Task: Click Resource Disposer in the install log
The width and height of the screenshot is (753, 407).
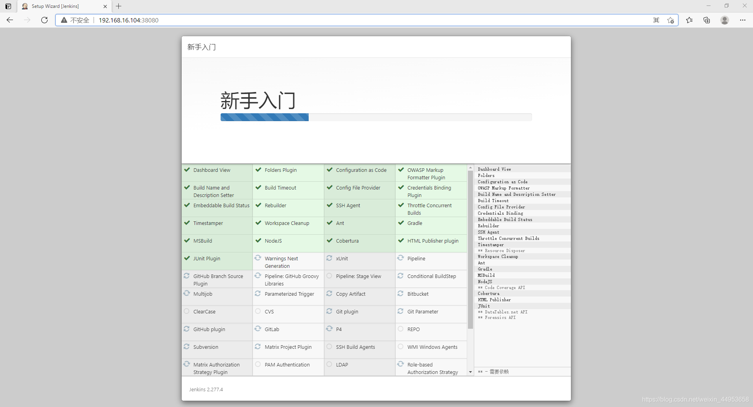Action: pyautogui.click(x=505, y=250)
